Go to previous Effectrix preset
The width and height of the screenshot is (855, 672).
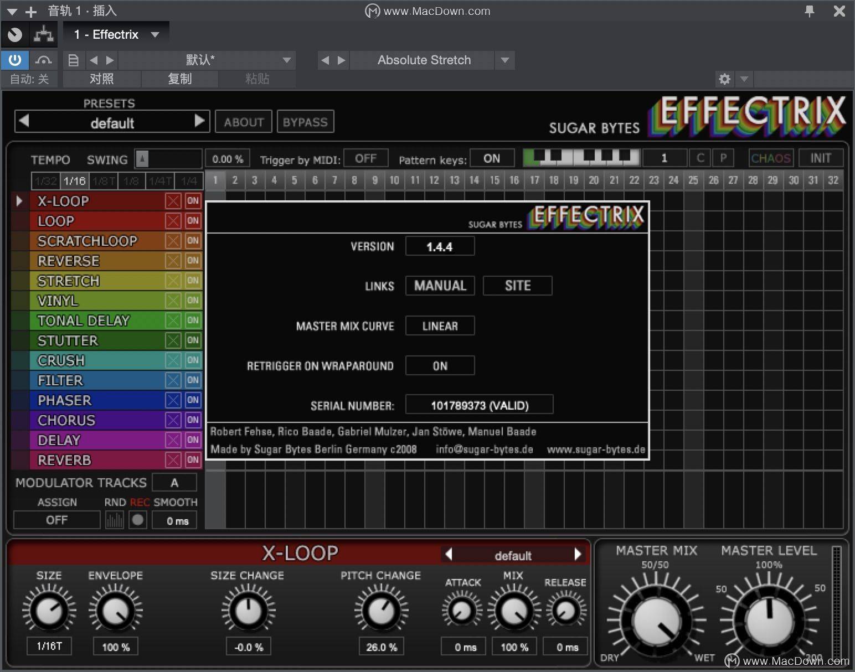(23, 120)
